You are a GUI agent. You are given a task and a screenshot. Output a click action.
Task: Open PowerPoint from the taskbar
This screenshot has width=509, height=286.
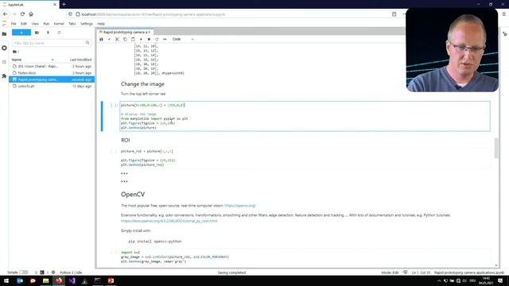111,280
